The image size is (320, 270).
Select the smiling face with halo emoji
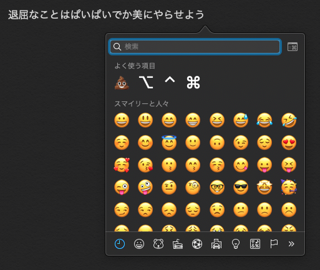click(169, 142)
